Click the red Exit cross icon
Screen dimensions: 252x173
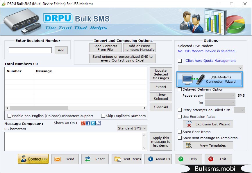tap(211, 159)
